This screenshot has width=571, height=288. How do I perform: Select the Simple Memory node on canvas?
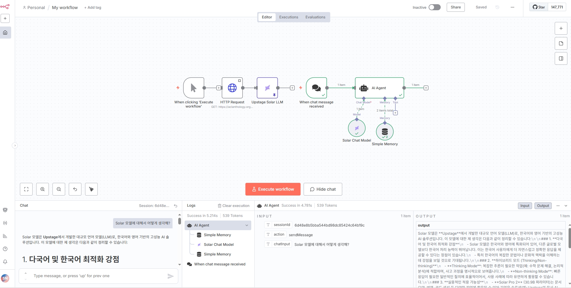(385, 132)
